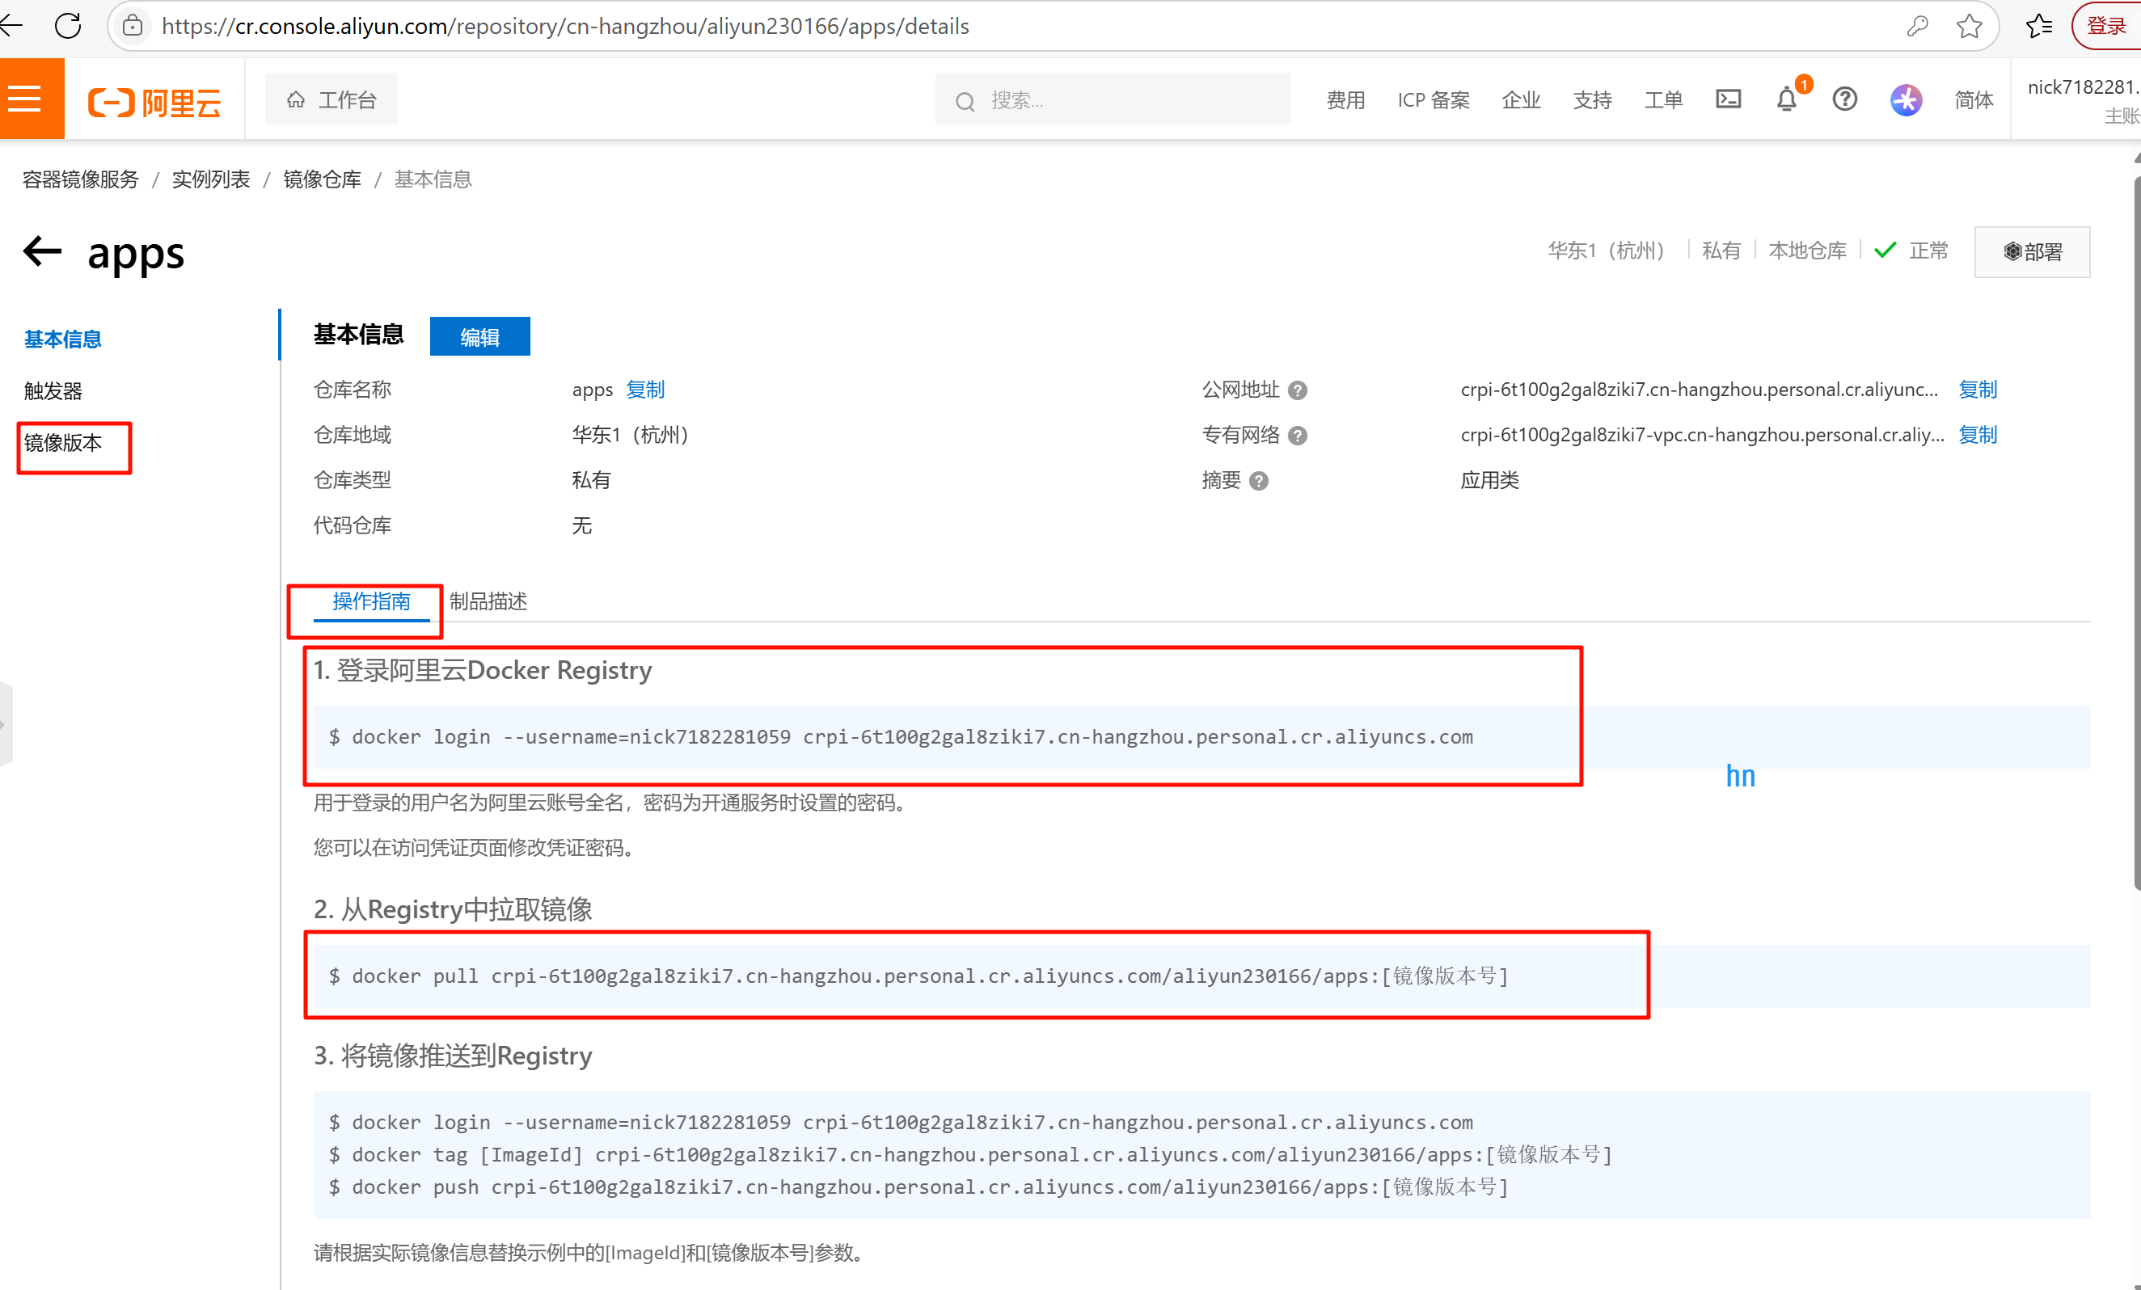Viewport: 2141px width, 1290px height.
Task: Click the password key icon in address bar
Action: 1917,26
